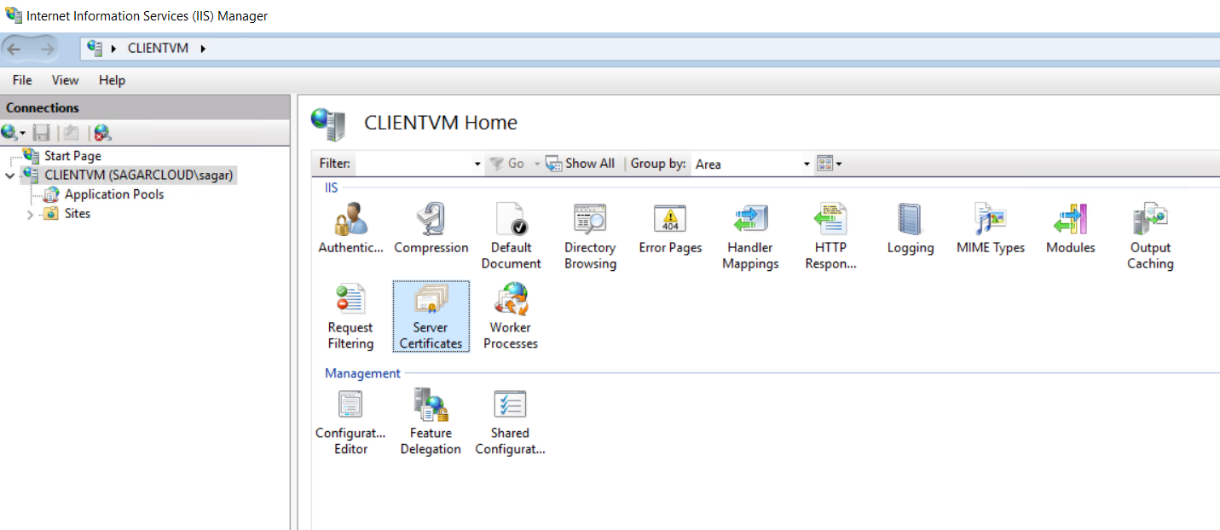Open the Default Document feature

511,237
